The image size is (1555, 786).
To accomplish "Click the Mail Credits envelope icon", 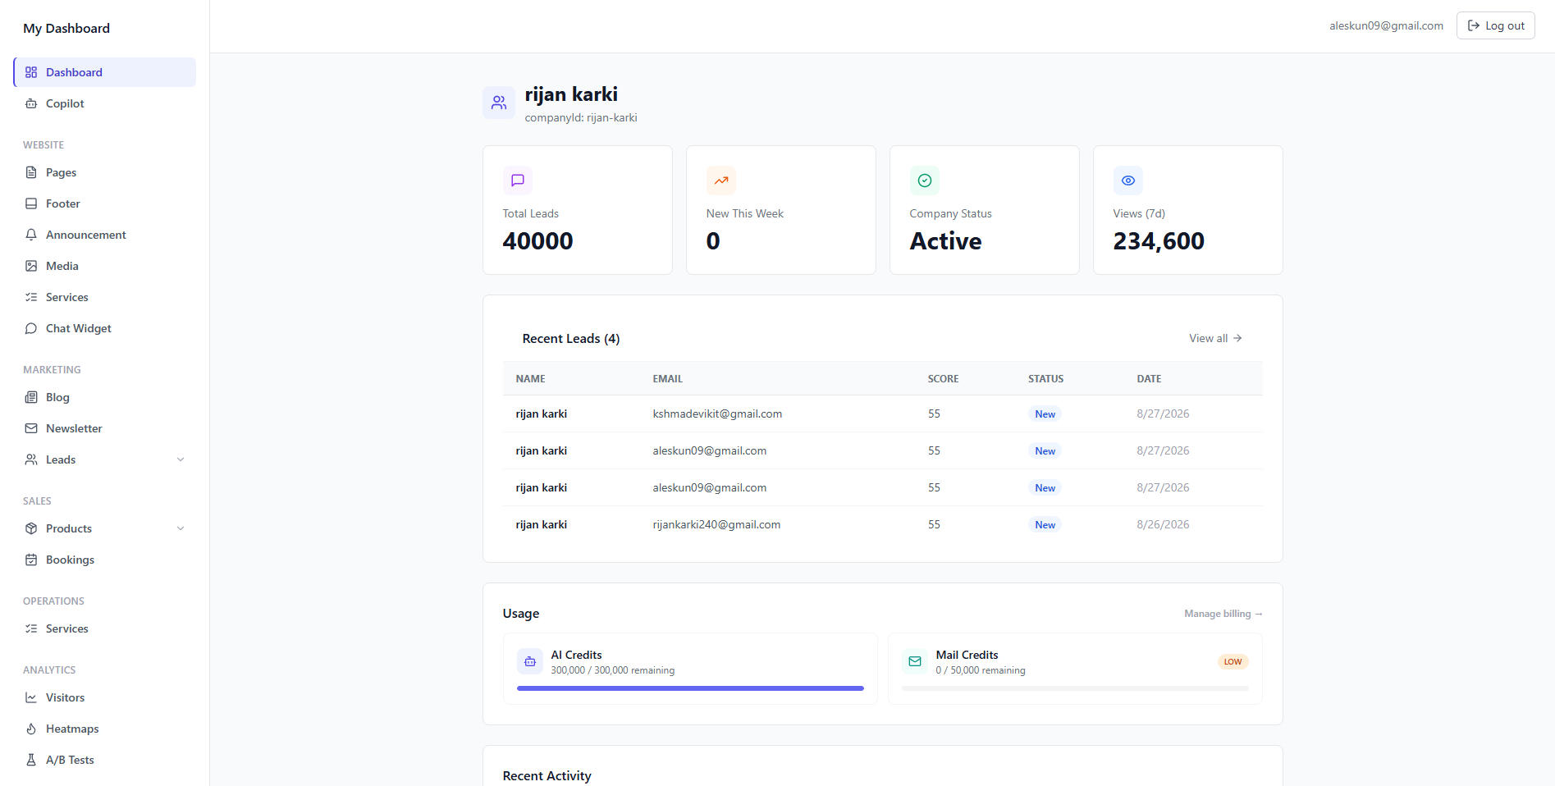I will tap(915, 661).
